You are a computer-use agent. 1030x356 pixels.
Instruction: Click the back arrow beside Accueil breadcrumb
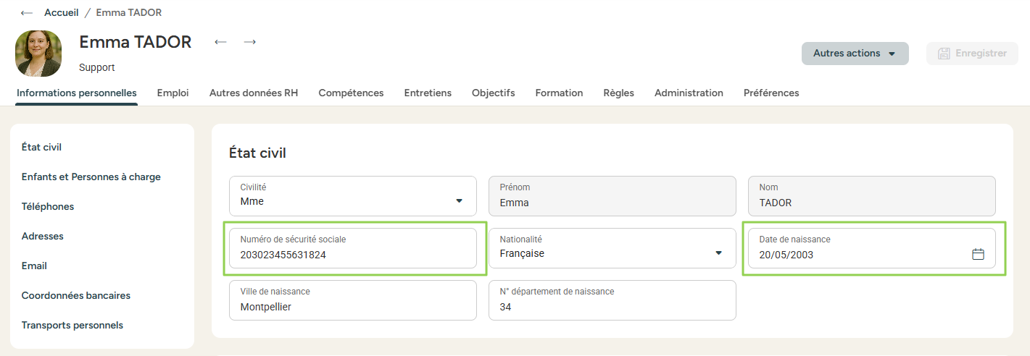[27, 13]
